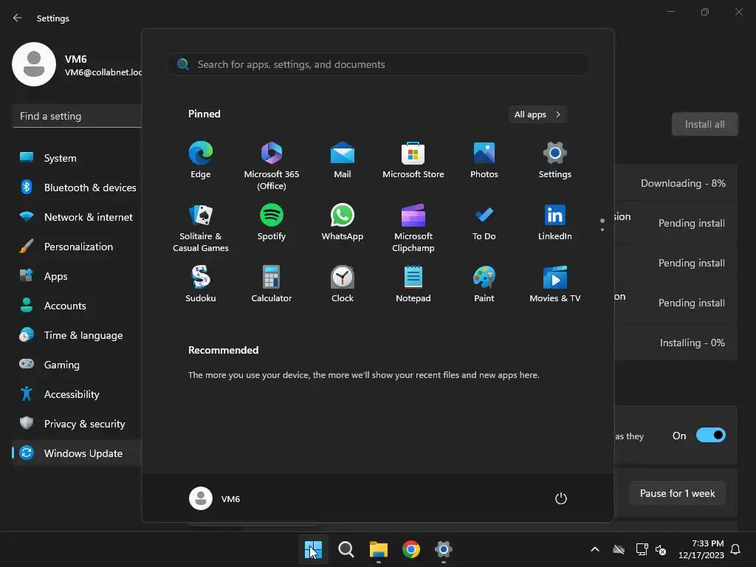This screenshot has width=756, height=567.
Task: Open Personalization settings
Action: coord(77,247)
